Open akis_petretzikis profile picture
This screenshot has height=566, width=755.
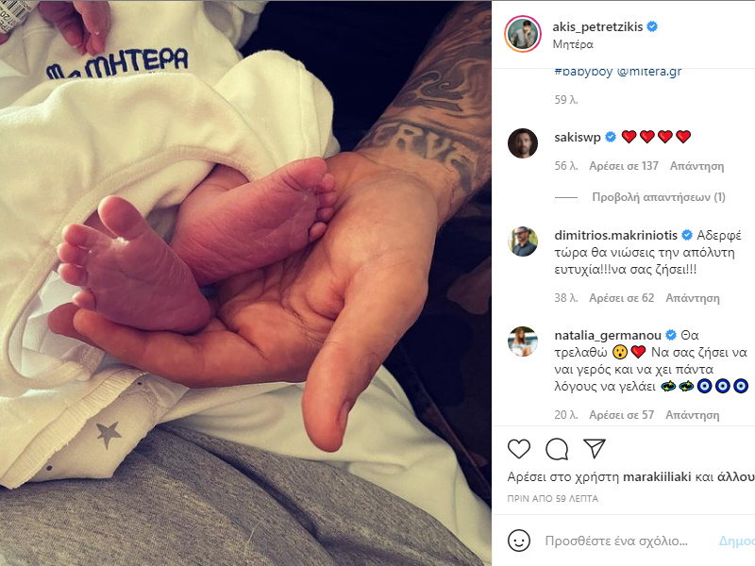point(523,34)
